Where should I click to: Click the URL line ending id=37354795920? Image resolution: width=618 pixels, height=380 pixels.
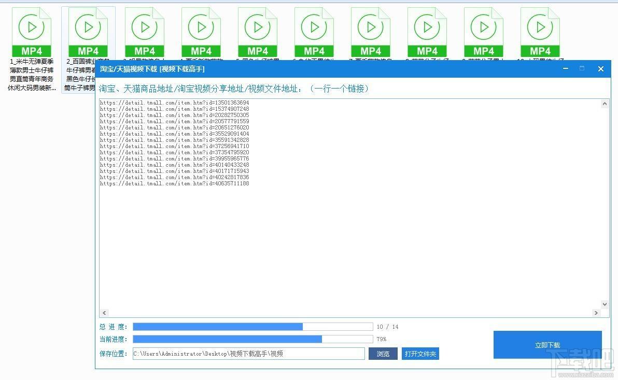pos(174,152)
